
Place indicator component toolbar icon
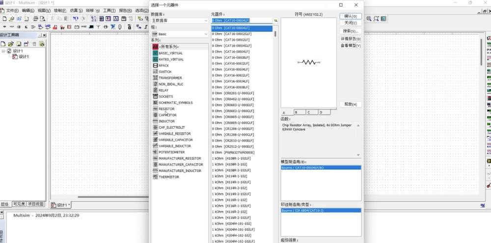tap(69, 27)
